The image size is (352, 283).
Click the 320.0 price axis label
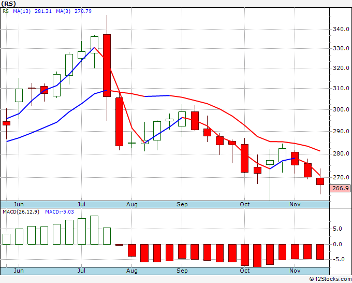[x=341, y=68]
